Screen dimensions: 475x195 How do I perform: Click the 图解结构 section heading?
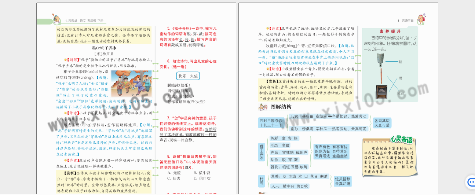[x=281, y=107]
